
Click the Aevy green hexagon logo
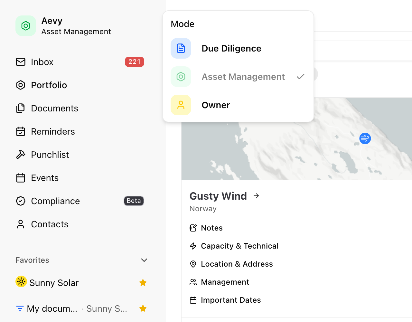(26, 26)
